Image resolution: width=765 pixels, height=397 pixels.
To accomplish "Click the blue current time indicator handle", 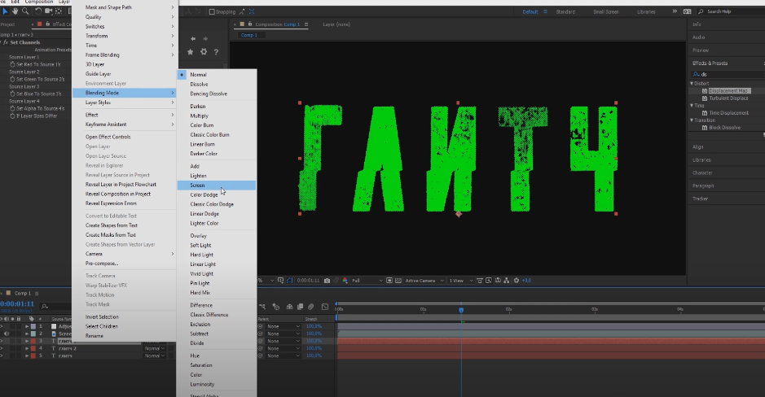I will [x=461, y=310].
